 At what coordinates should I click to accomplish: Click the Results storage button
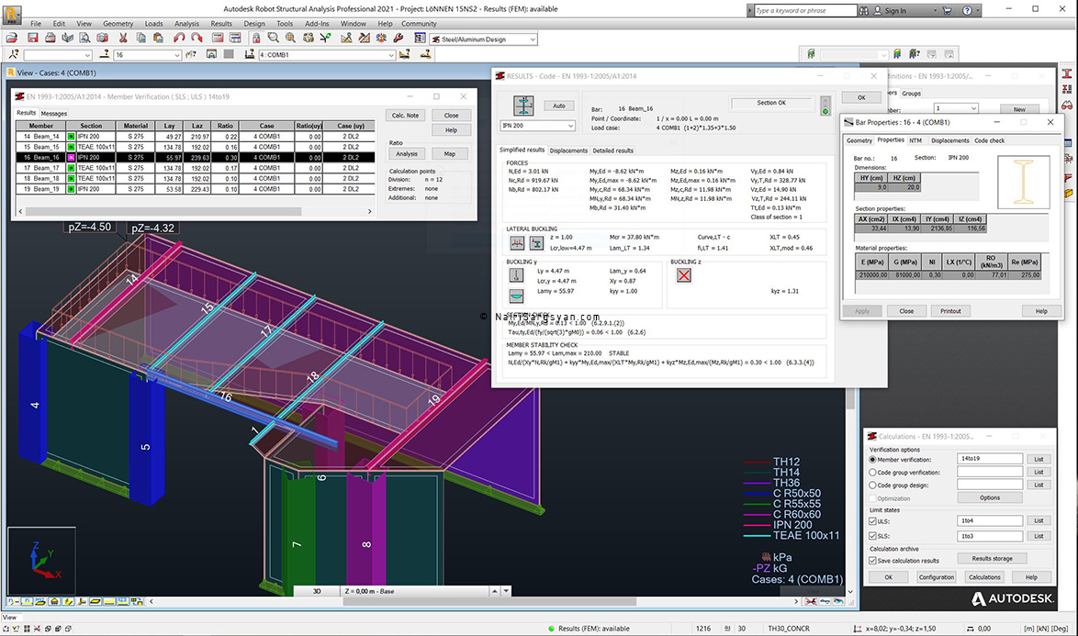click(992, 558)
